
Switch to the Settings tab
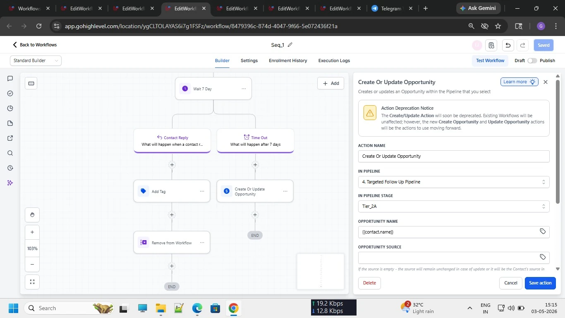coord(249,60)
